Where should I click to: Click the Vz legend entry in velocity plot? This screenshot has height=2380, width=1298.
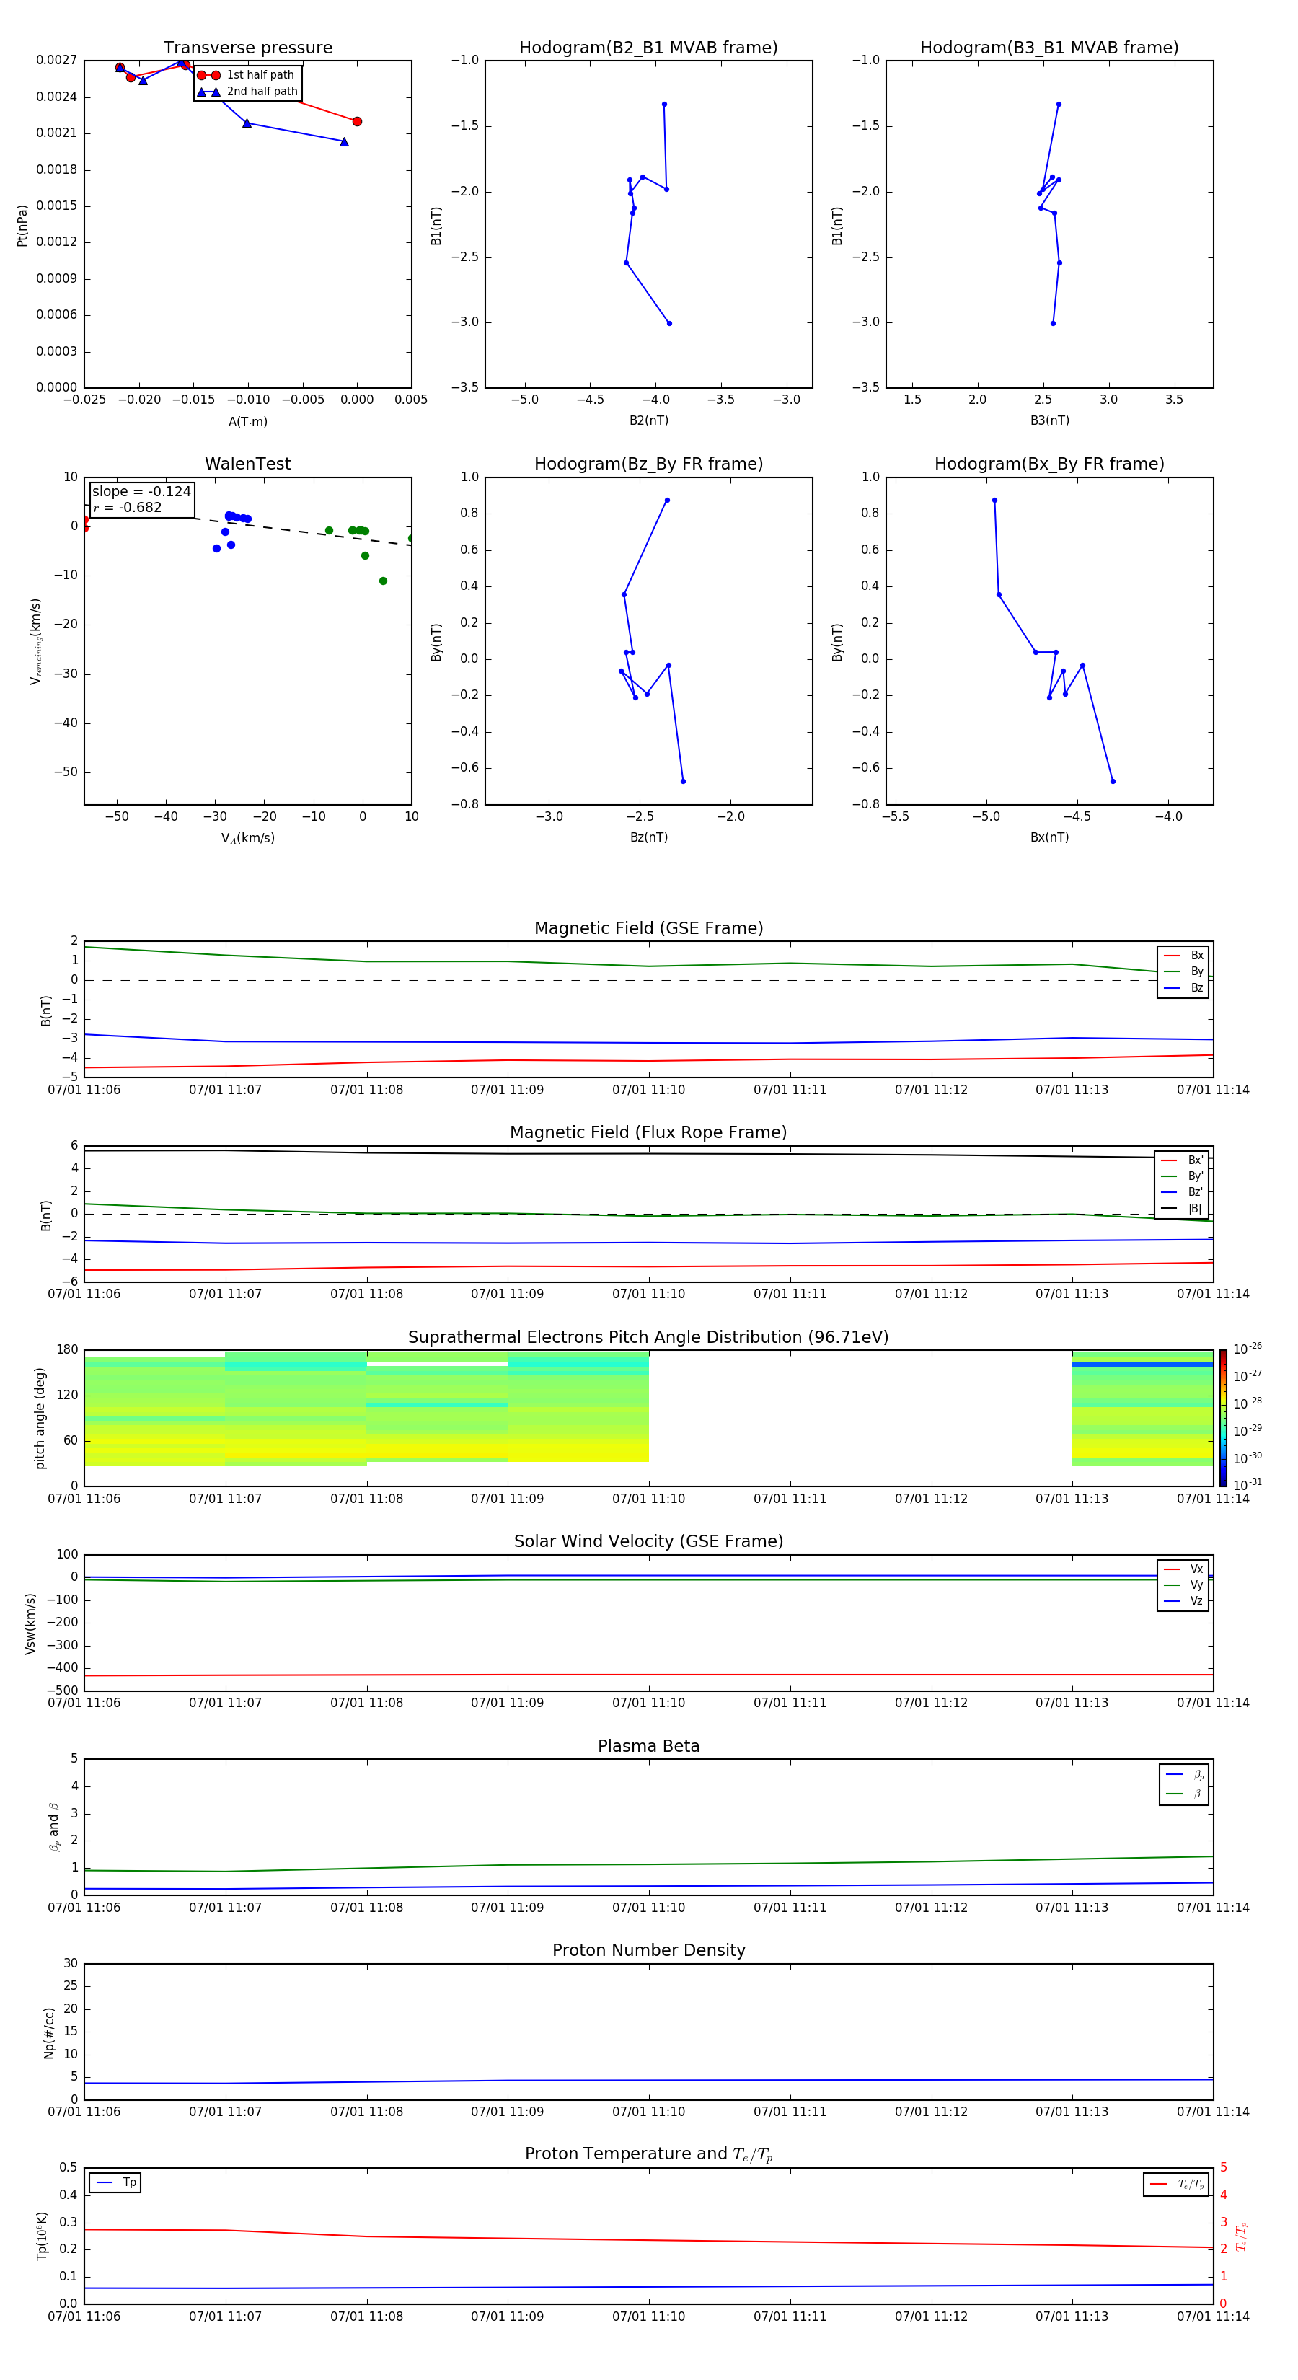tap(1183, 1601)
